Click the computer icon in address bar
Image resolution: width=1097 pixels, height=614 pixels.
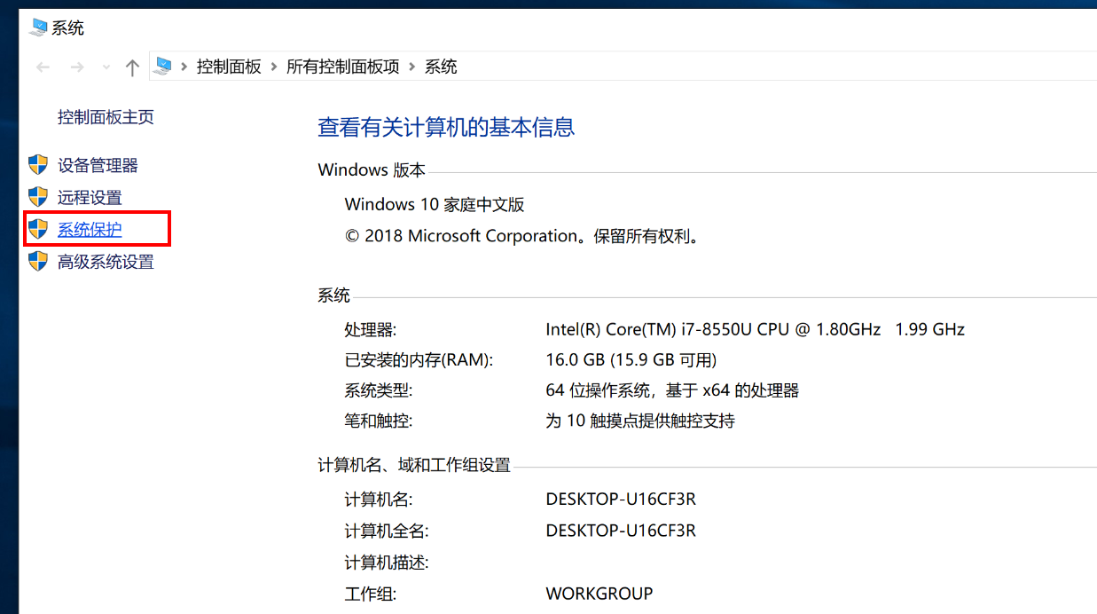click(x=162, y=67)
